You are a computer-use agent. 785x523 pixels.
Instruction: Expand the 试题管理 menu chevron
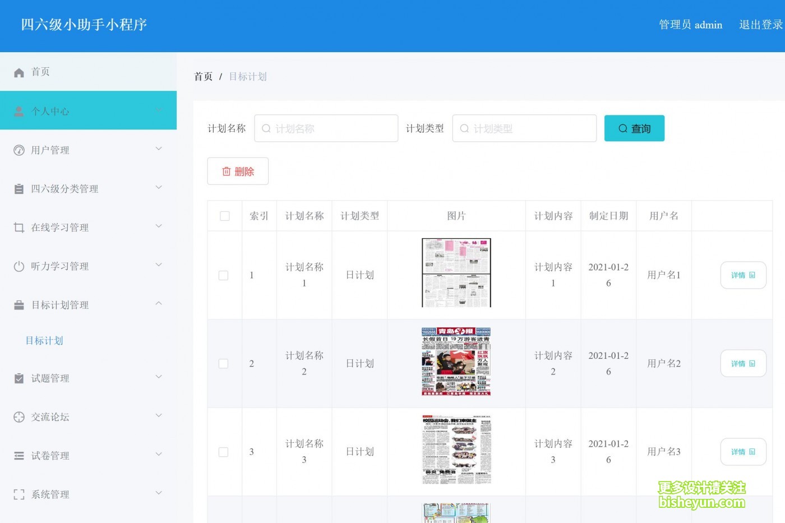click(x=159, y=377)
